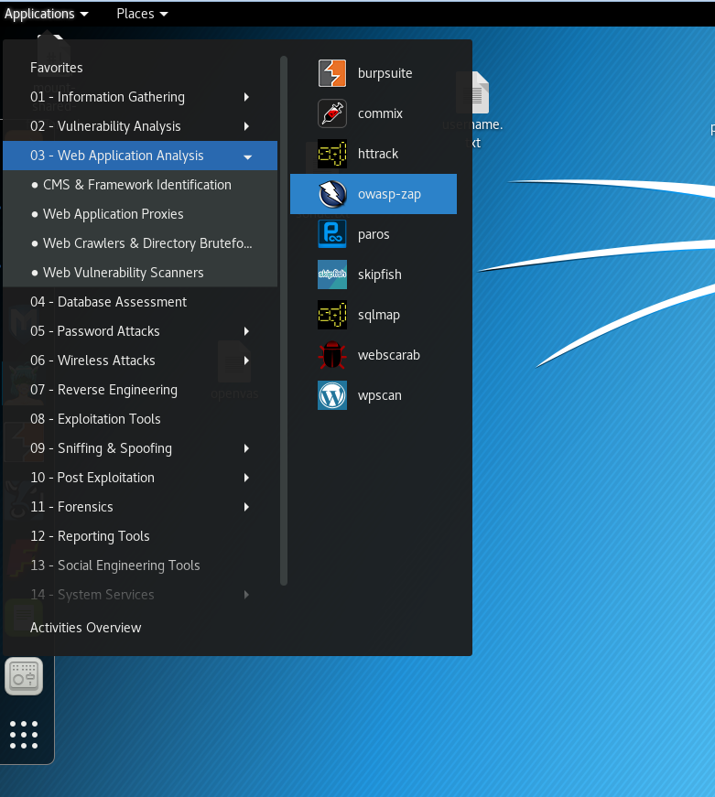This screenshot has height=797, width=715.
Task: Choose Web Application Proxies subcategory
Action: 140,214
